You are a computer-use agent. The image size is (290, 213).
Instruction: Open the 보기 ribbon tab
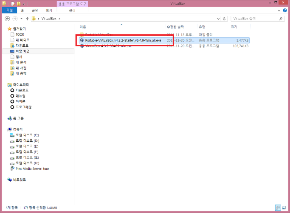[x=49, y=10]
